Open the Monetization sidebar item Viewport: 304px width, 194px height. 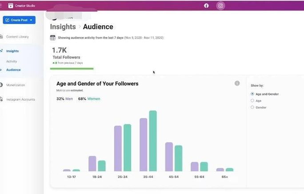pyautogui.click(x=16, y=85)
